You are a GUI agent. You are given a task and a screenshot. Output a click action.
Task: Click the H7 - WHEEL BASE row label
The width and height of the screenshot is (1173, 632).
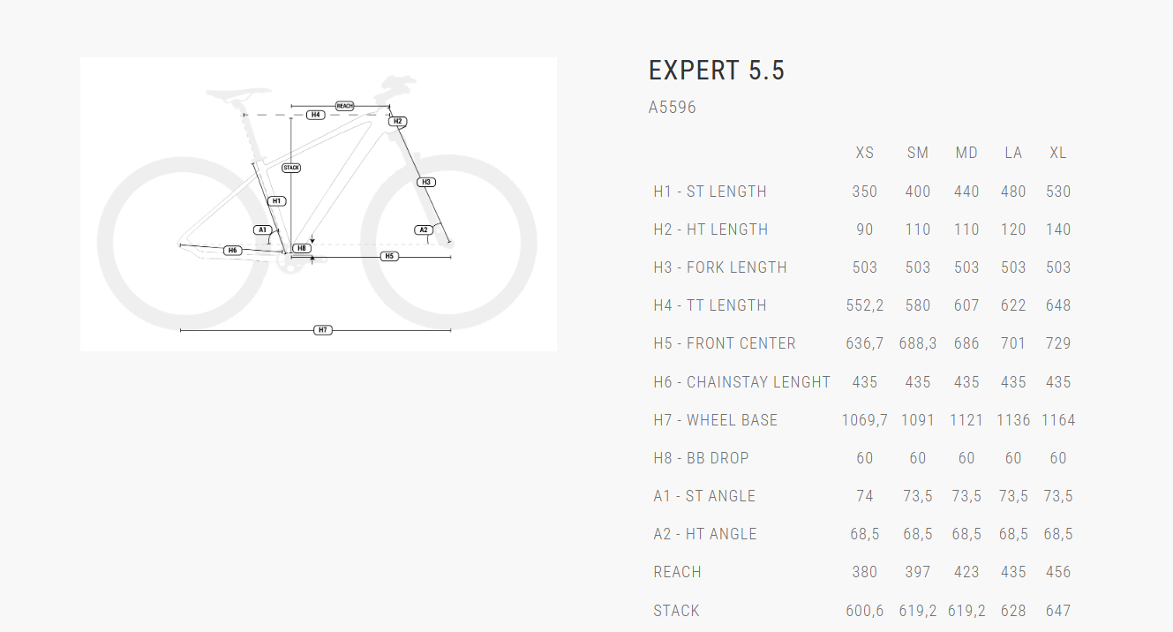click(x=716, y=420)
